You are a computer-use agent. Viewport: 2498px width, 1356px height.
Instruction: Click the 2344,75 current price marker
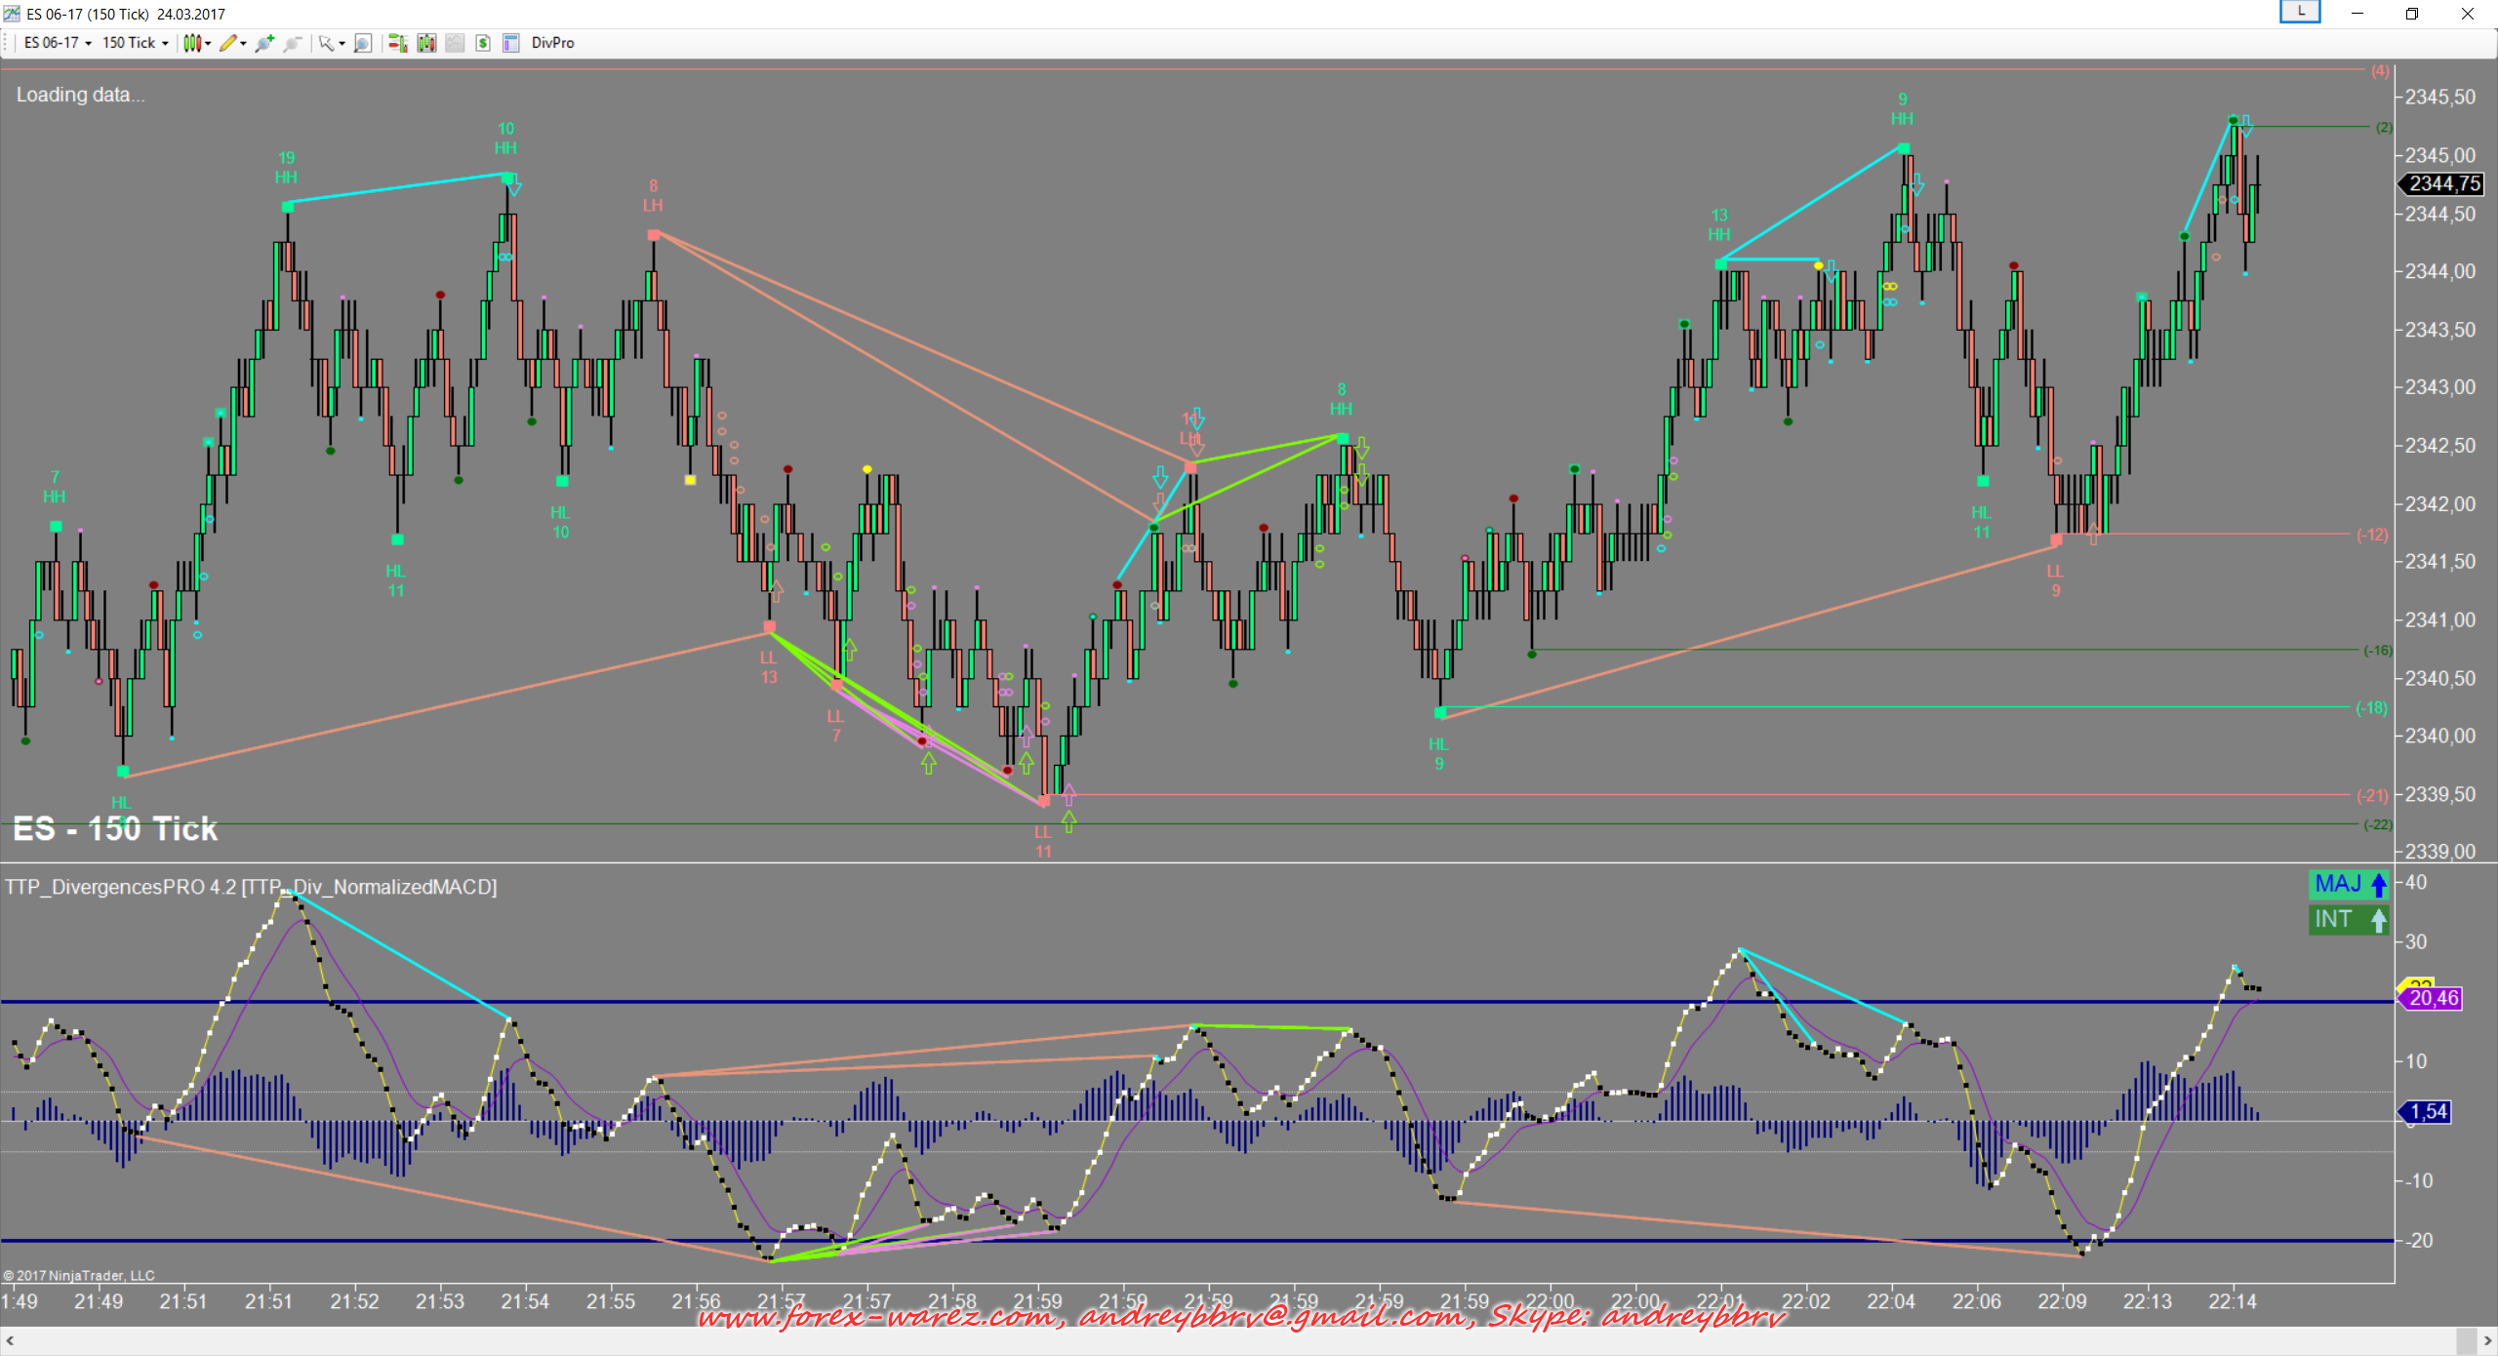coord(2444,183)
